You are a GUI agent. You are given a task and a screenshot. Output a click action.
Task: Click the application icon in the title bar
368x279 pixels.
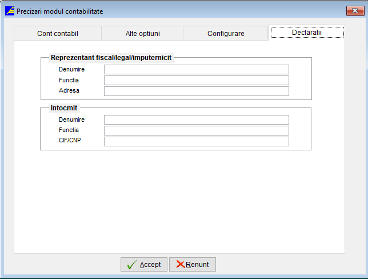tap(10, 11)
